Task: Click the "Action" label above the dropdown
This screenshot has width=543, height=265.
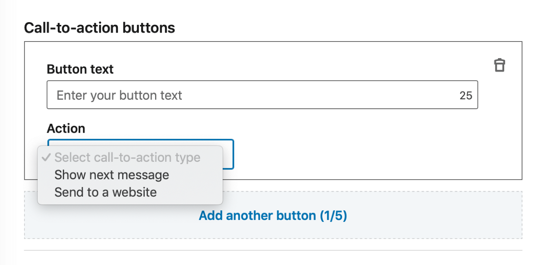Action: [66, 128]
